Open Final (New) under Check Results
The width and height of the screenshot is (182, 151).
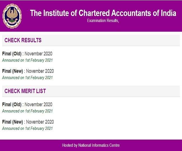pos(12,71)
